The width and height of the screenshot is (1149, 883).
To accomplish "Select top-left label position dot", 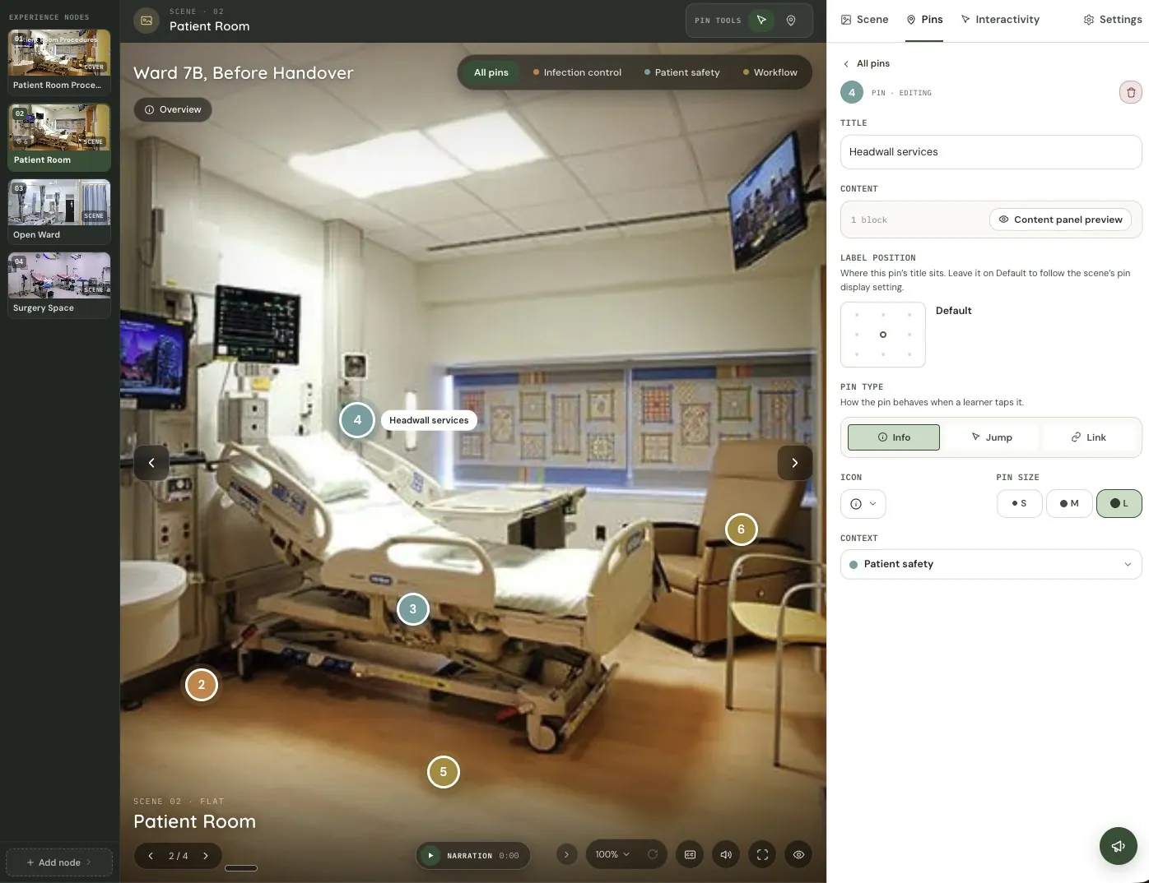I will click(857, 315).
